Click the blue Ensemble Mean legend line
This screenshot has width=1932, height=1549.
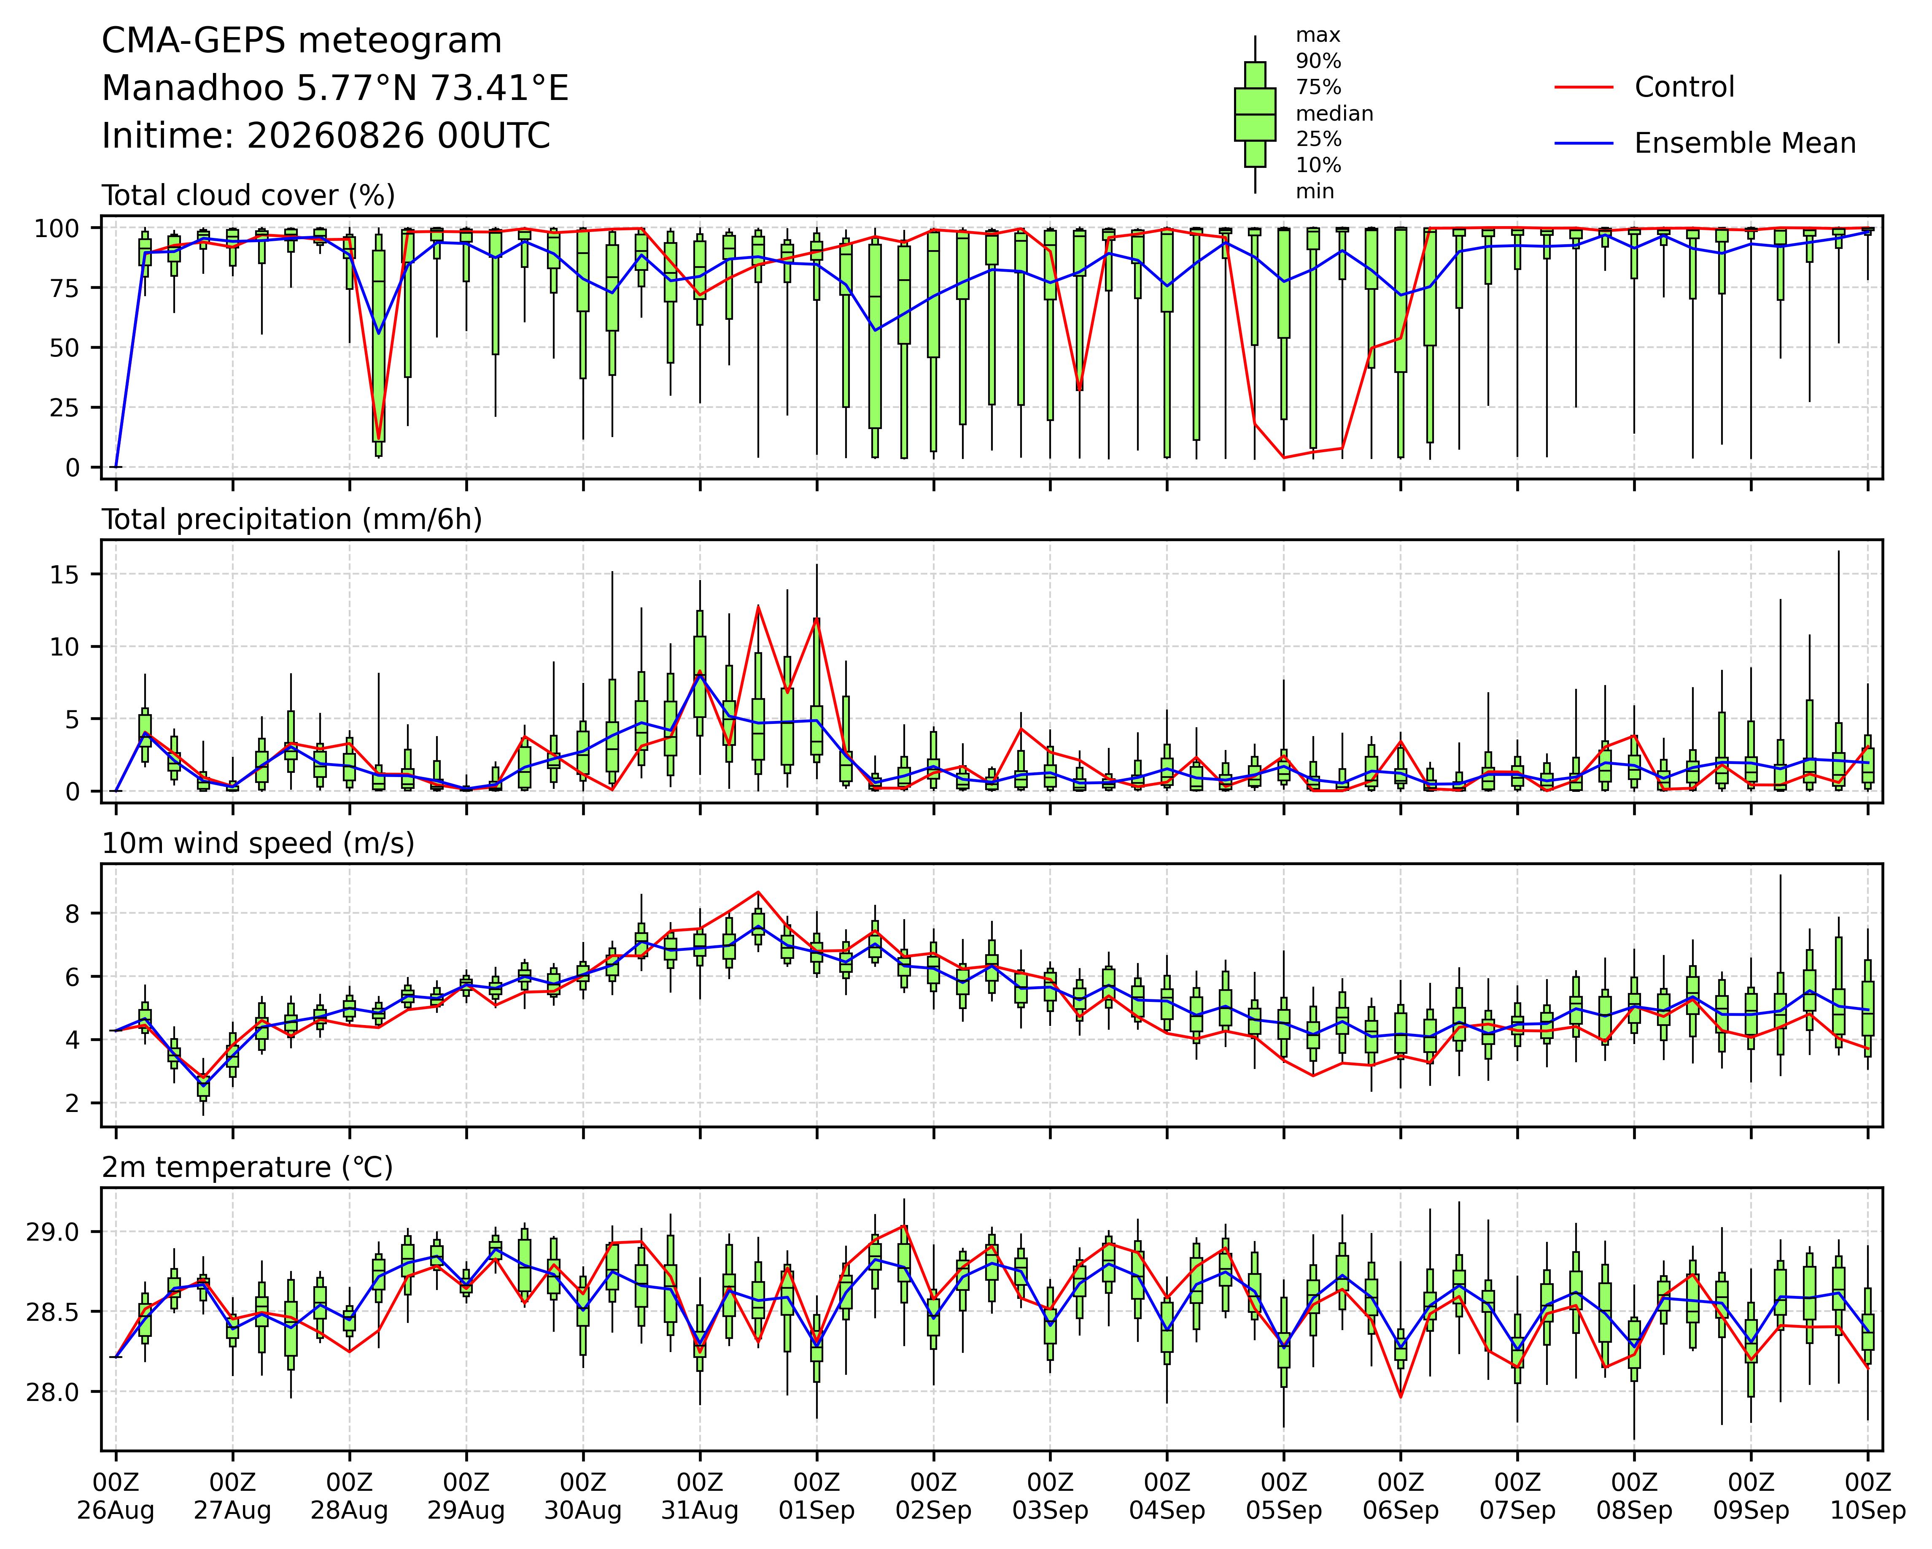pyautogui.click(x=1583, y=143)
